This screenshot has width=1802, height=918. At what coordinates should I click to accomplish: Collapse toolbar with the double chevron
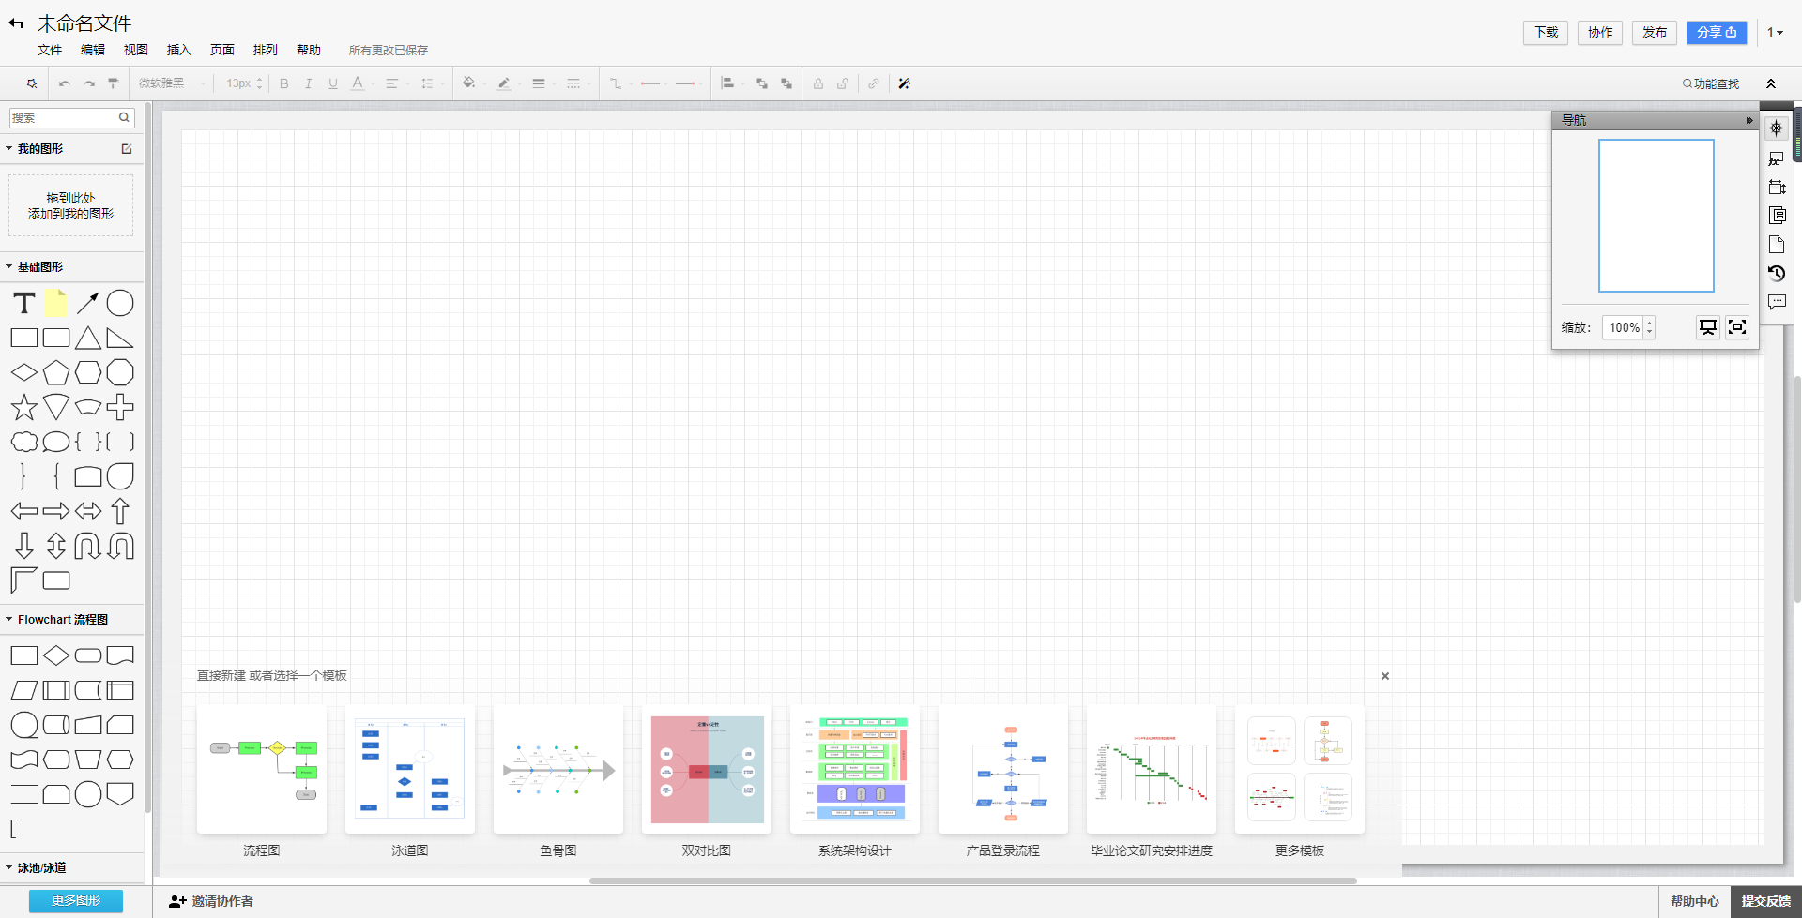click(x=1771, y=83)
